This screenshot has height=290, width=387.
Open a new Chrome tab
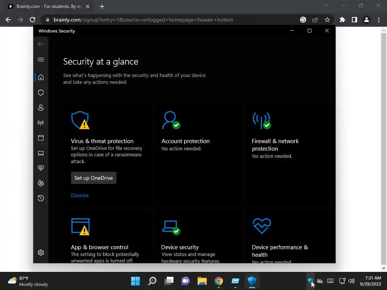click(102, 7)
